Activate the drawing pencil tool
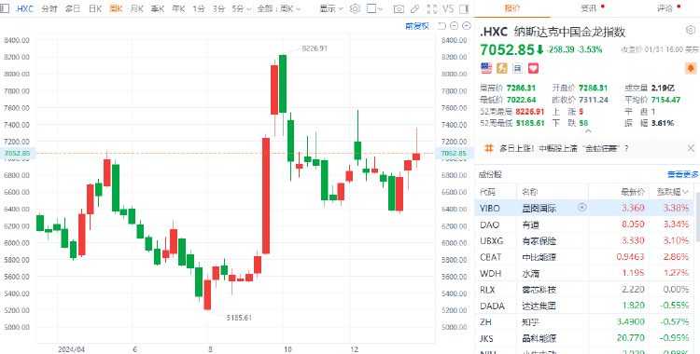This screenshot has height=354, width=700. 414,8
